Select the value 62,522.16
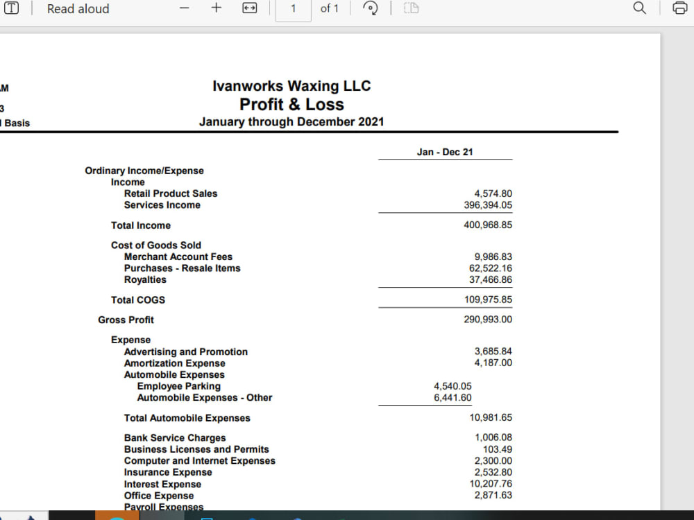The width and height of the screenshot is (694, 520). click(x=491, y=268)
